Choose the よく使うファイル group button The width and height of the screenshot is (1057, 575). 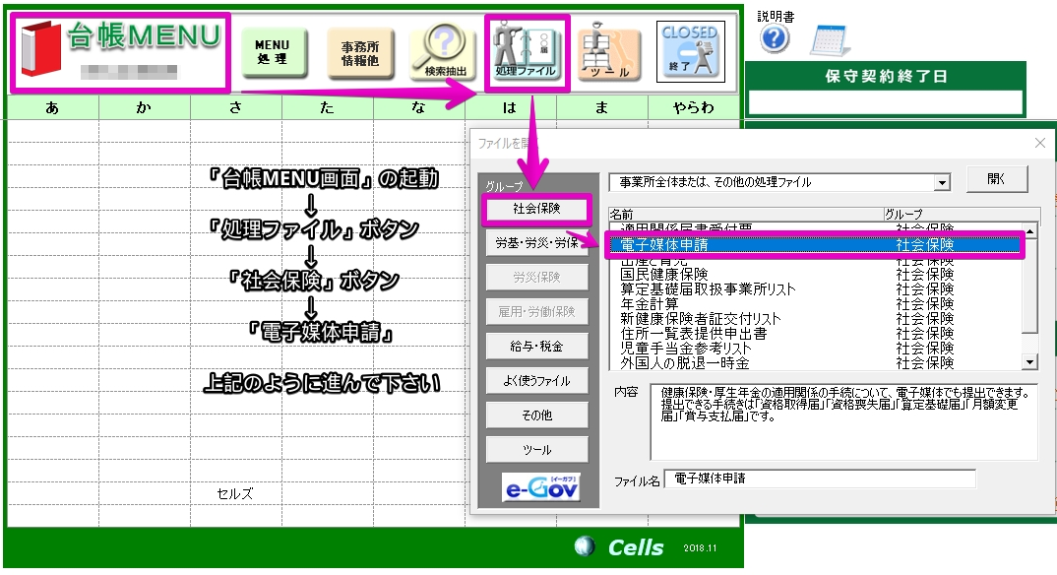536,381
